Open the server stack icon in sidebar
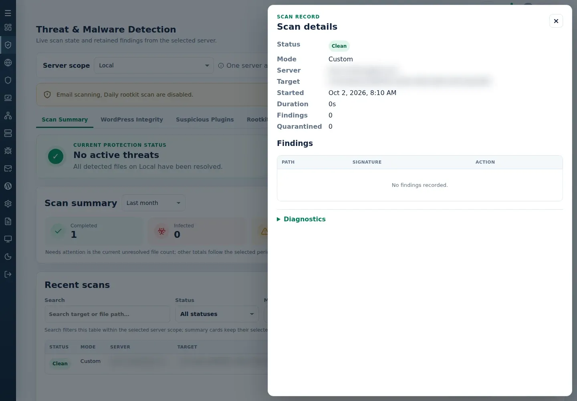The width and height of the screenshot is (577, 401). coord(8,133)
